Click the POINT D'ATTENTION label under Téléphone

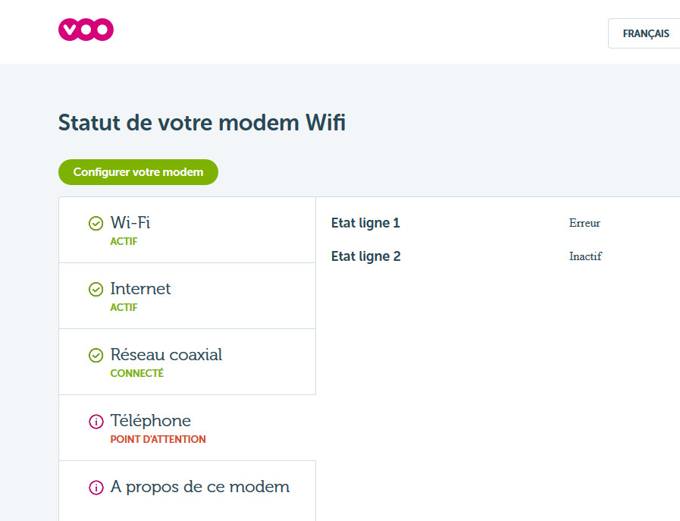coord(158,439)
